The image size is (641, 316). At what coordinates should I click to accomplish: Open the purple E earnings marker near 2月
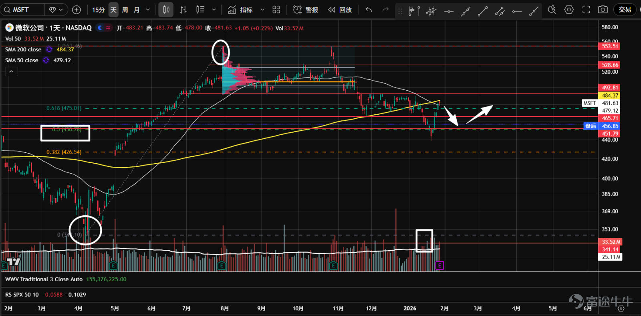[x=439, y=265]
